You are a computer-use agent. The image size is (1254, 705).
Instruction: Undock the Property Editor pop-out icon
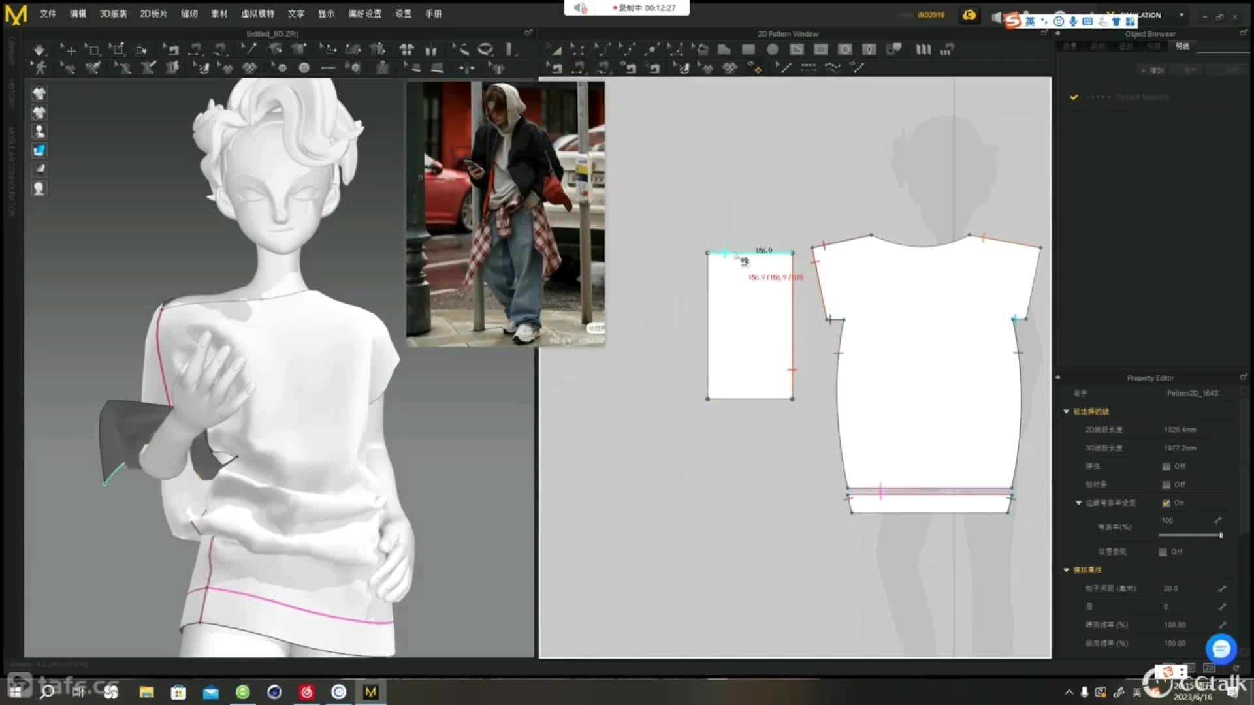tap(1244, 377)
